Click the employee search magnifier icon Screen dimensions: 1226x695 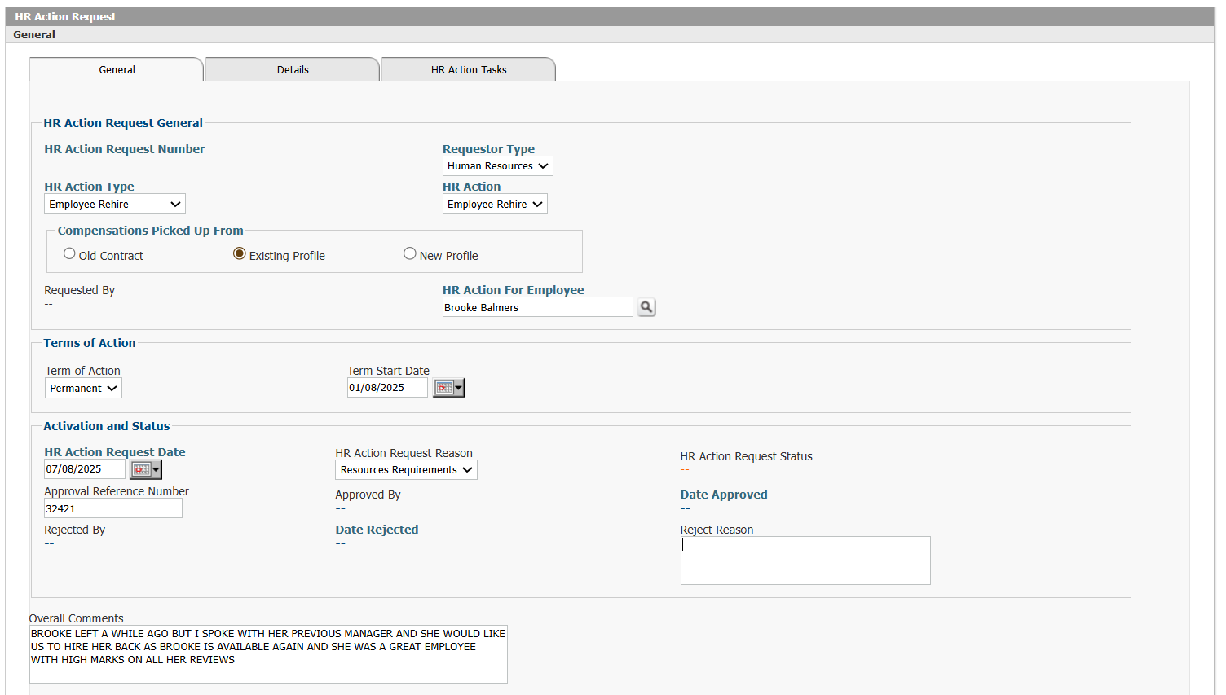[x=646, y=307]
